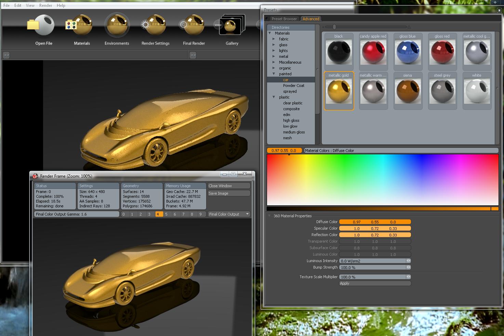The image size is (504, 336).
Task: Open the File menu
Action: tap(6, 5)
